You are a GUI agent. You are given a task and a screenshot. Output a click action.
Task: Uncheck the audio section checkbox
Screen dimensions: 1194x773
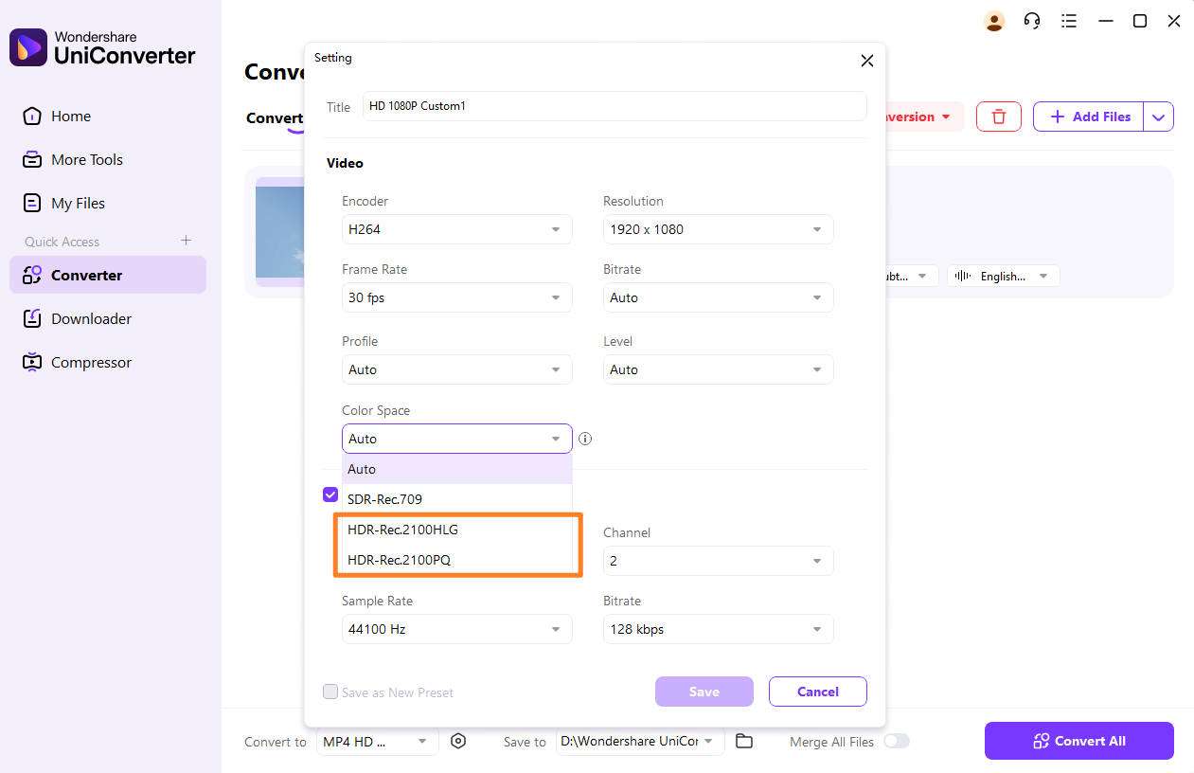[330, 494]
